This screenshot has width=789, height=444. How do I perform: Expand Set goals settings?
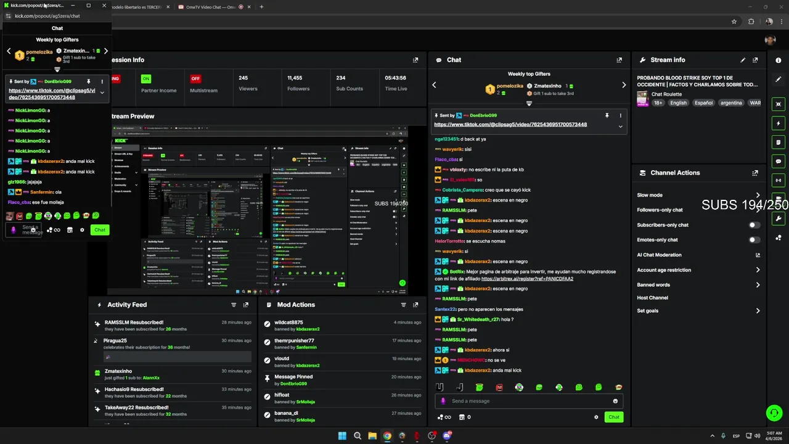click(758, 311)
